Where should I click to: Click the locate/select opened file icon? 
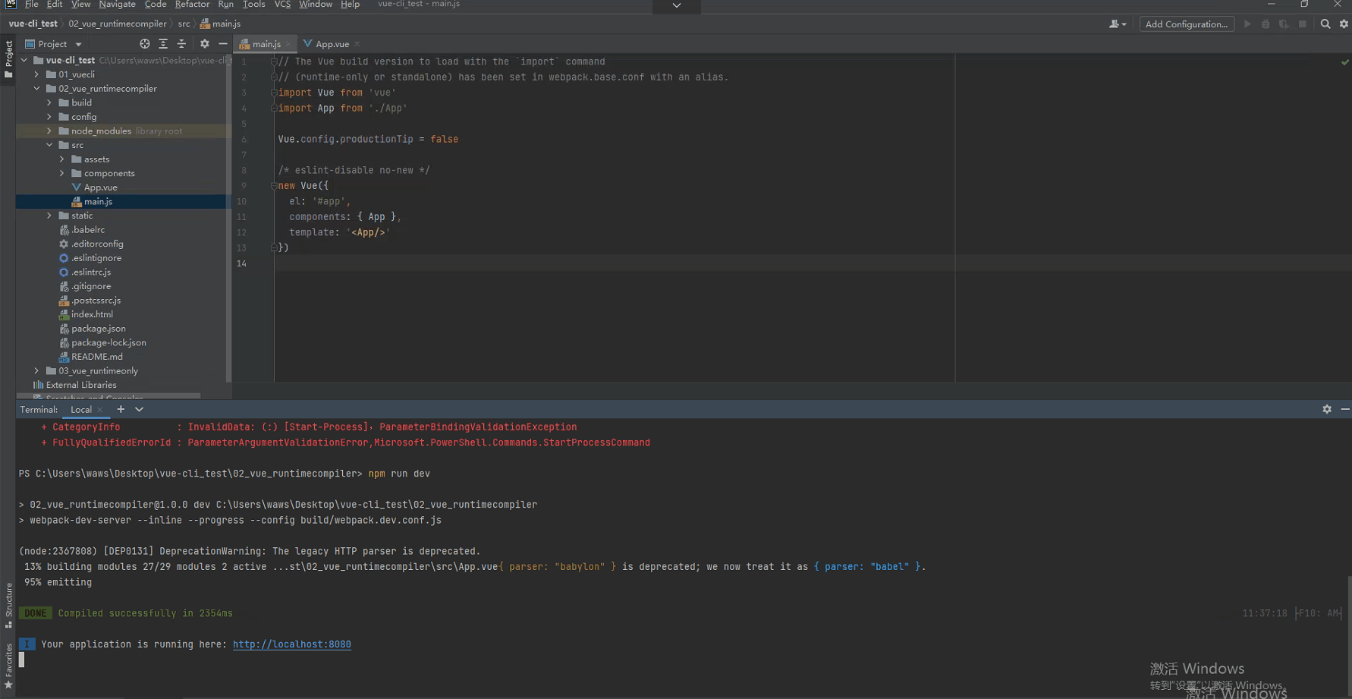[x=144, y=44]
